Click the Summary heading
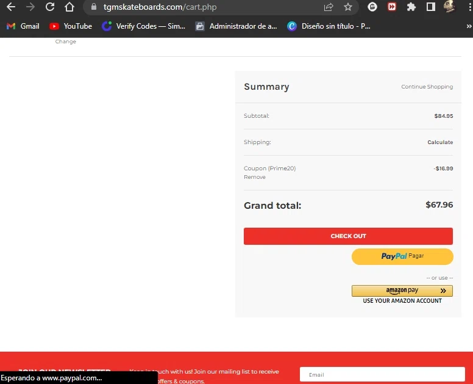473x384 pixels. click(266, 87)
